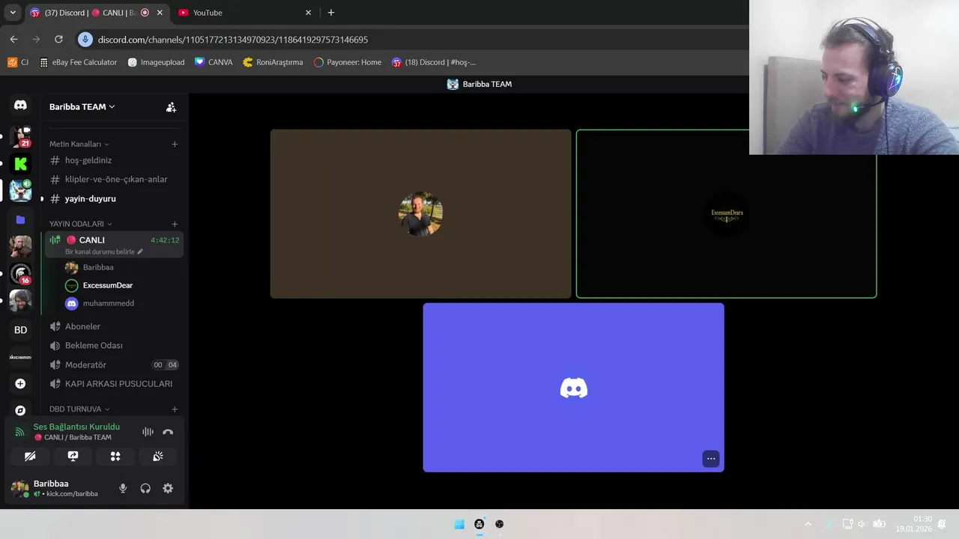Open Imageupload bookmark
The height and width of the screenshot is (539, 959).
coord(156,62)
